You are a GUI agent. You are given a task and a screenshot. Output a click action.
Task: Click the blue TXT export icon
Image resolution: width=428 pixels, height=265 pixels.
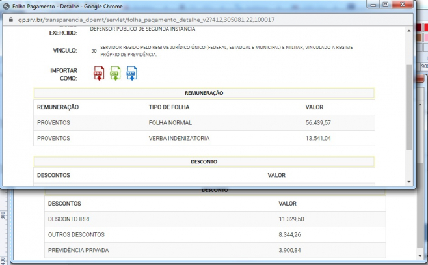pos(131,73)
